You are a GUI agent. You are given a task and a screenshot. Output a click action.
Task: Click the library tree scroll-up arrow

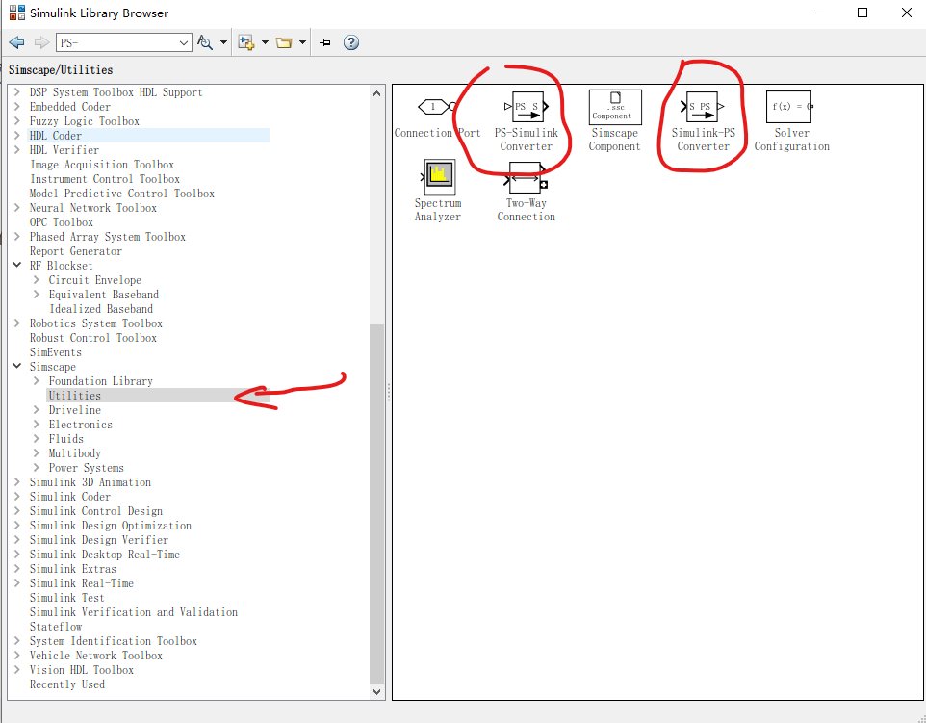tap(376, 93)
